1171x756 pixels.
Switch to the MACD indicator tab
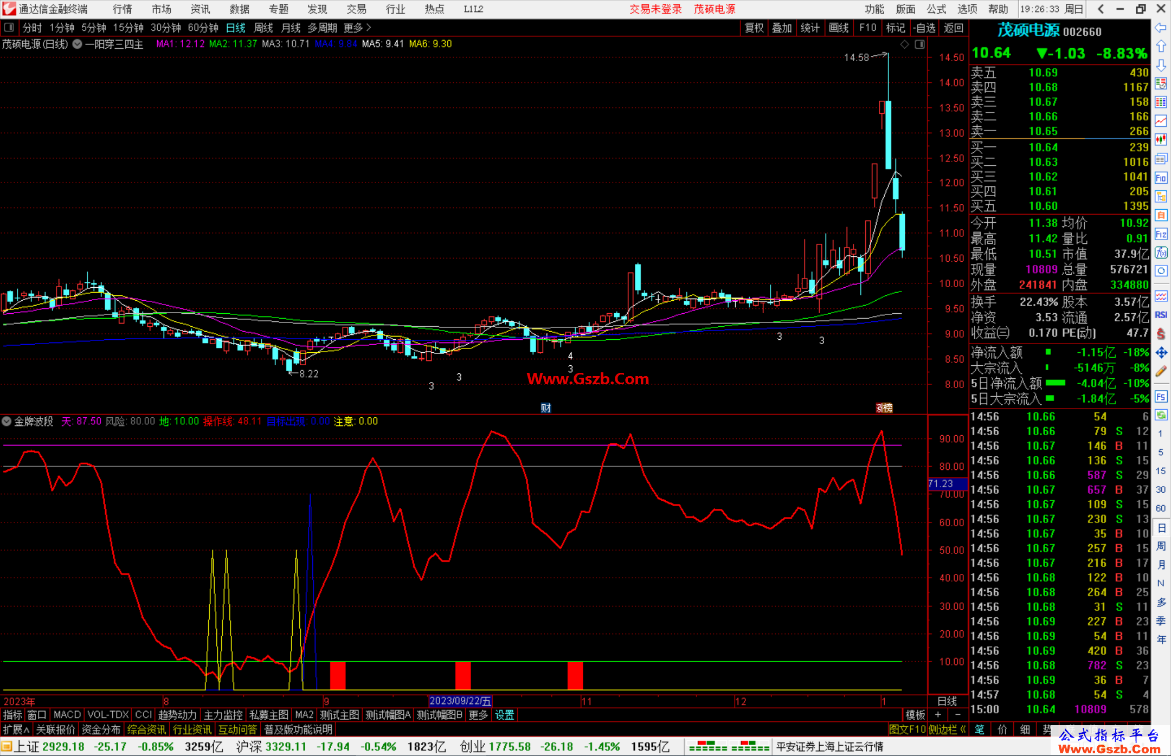(67, 715)
